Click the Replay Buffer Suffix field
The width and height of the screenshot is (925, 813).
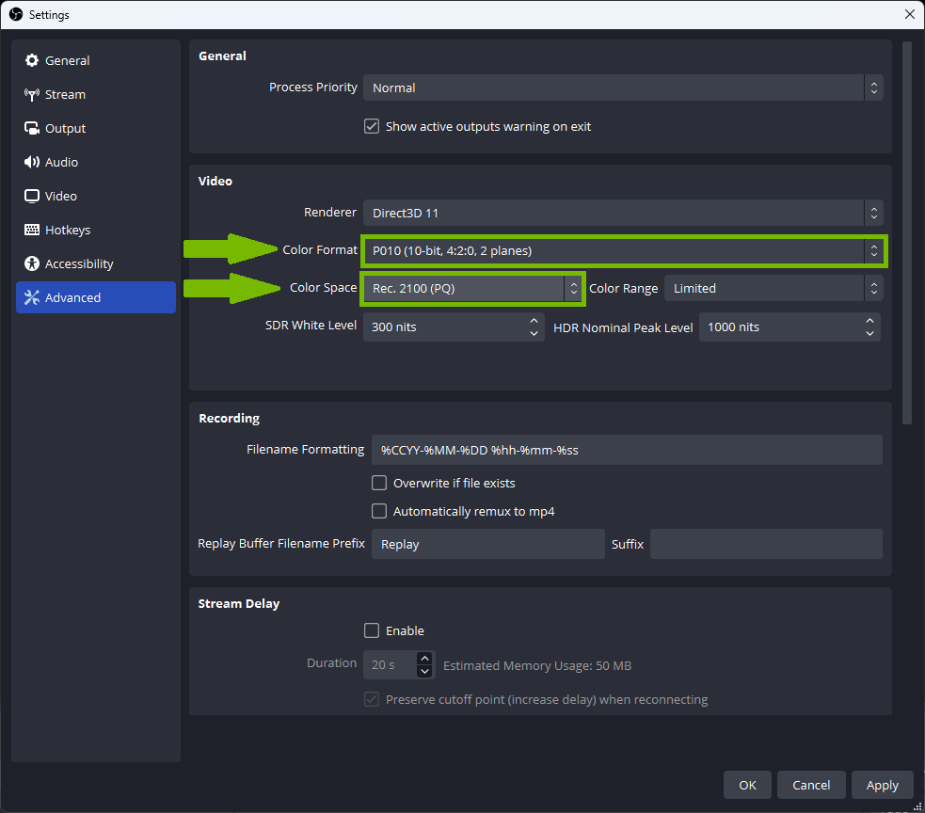click(x=766, y=544)
